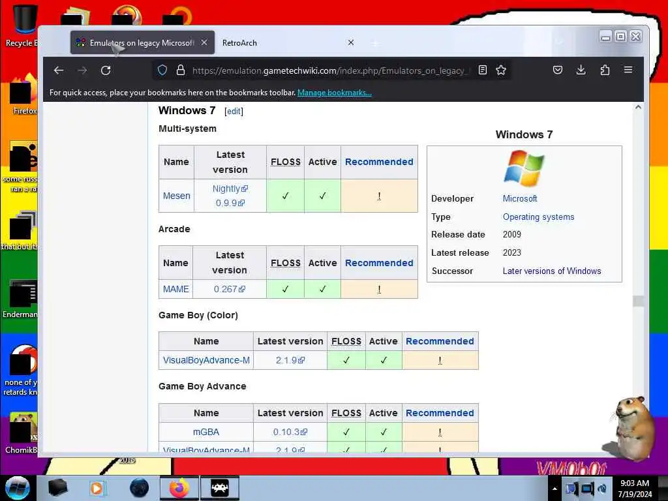Open the Firefox hamburger application menu
The width and height of the screenshot is (668, 501).
(628, 69)
